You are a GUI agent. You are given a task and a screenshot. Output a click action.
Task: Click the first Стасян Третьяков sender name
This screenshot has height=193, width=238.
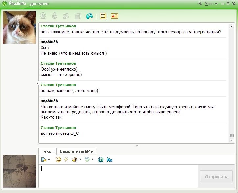[x=58, y=26]
